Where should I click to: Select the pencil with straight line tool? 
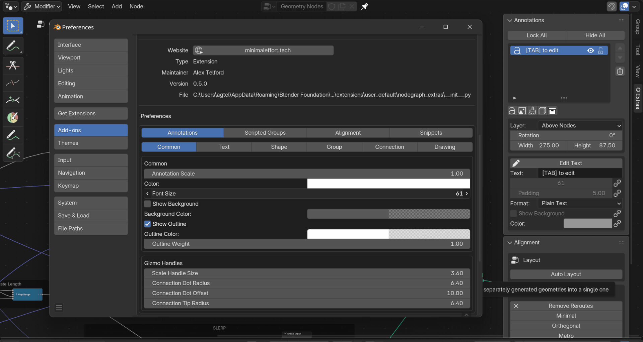tap(13, 135)
